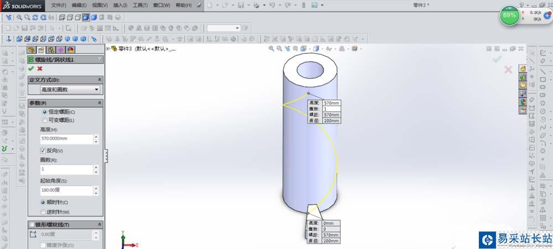Viewport: 553px width, 249px height.
Task: Open SolidWorks Resources home task pane tab
Action: [523, 68]
